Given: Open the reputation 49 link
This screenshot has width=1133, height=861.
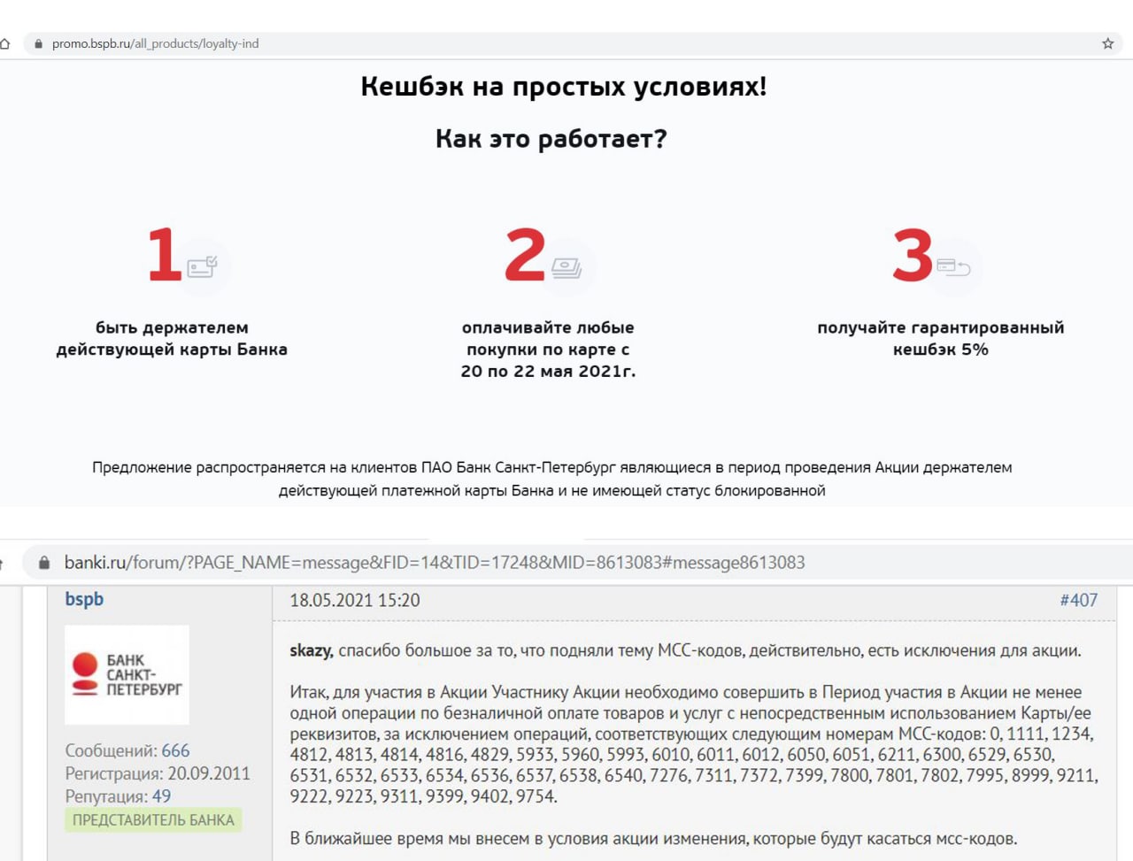Looking at the screenshot, I should [161, 796].
